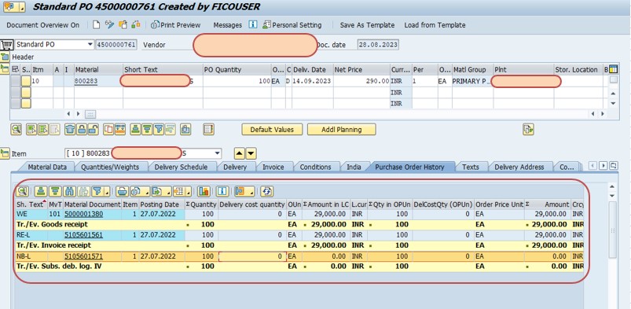Click the Delete item trash icon

click(70, 129)
